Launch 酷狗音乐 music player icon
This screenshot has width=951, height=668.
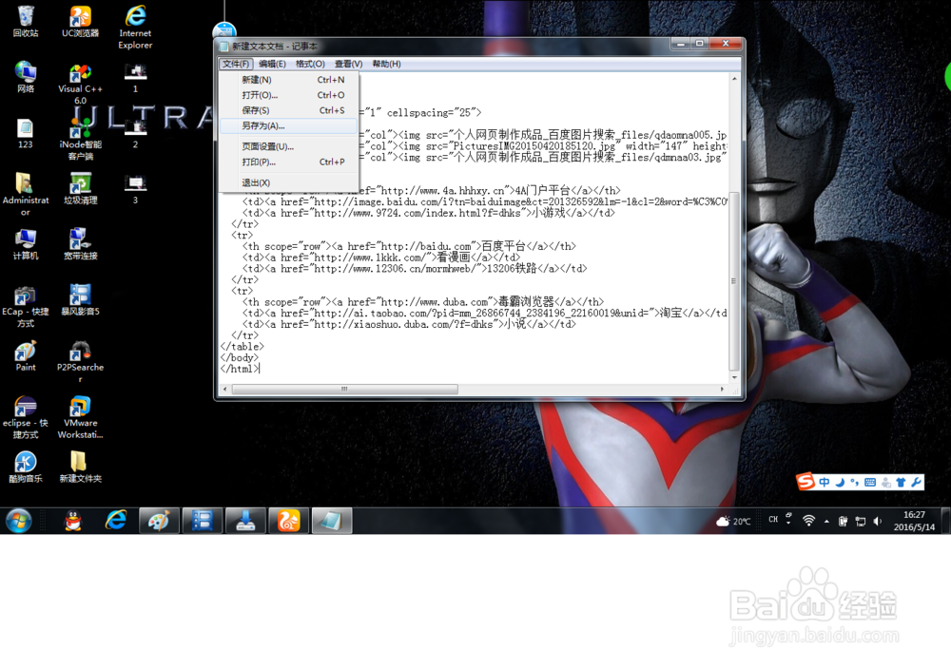click(x=26, y=467)
